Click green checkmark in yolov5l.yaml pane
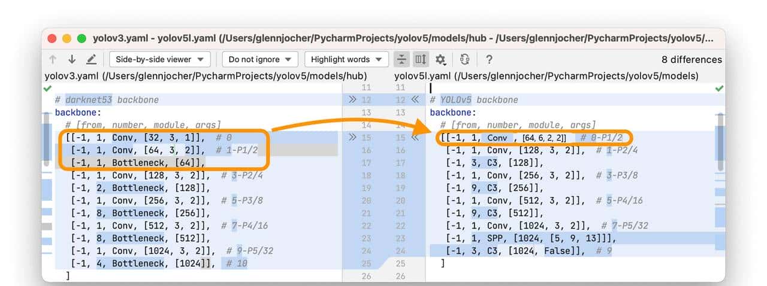767x286 pixels. click(x=719, y=88)
